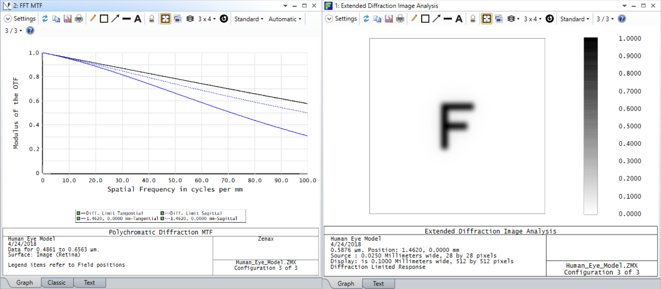This screenshot has height=289, width=661.
Task: Open Automatic dropdown in FFT MTF toolbar
Action: click(x=285, y=19)
